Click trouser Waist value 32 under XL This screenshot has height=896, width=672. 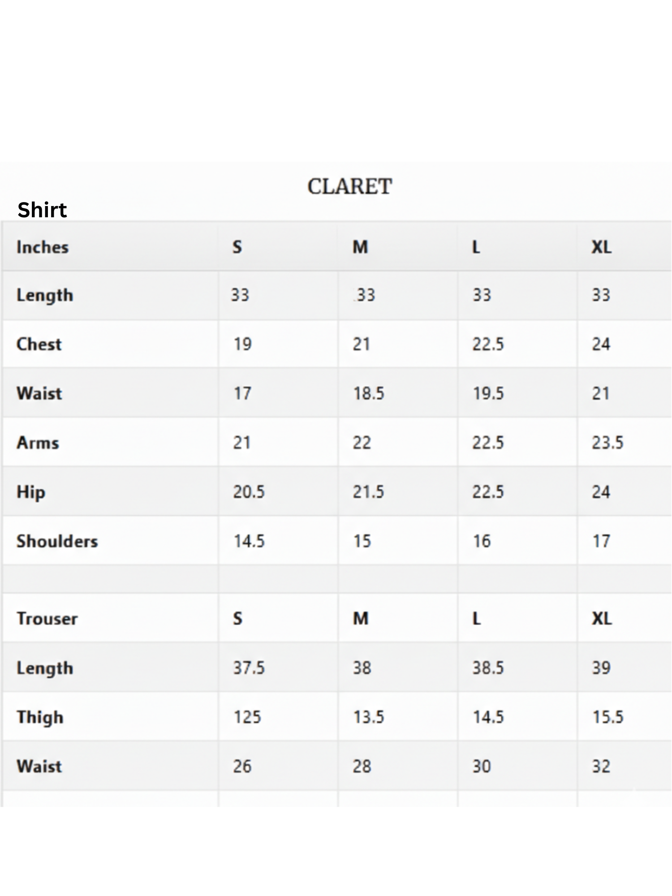(x=601, y=767)
